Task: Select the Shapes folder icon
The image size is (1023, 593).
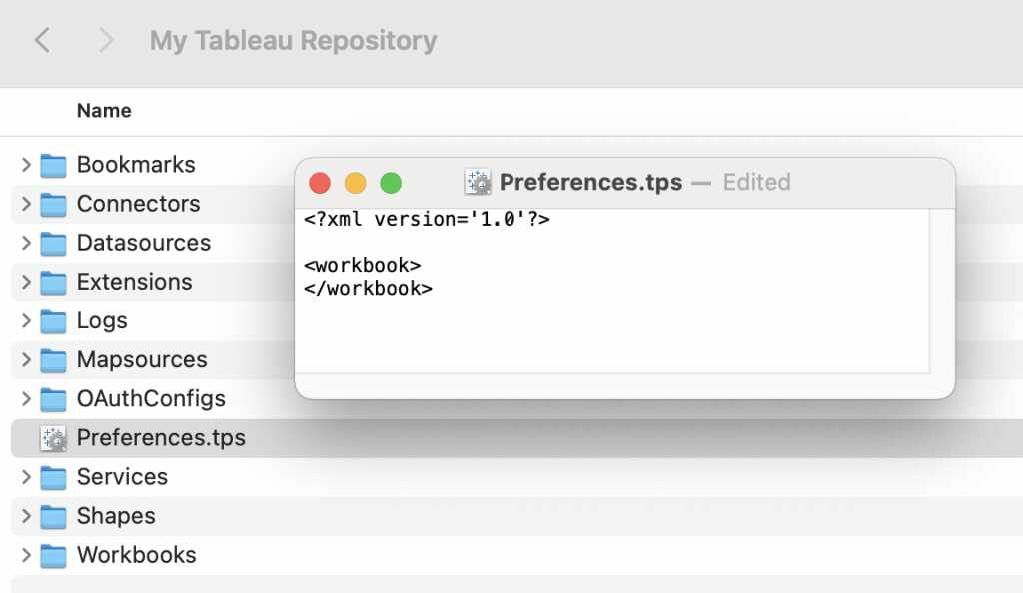Action: [x=53, y=516]
